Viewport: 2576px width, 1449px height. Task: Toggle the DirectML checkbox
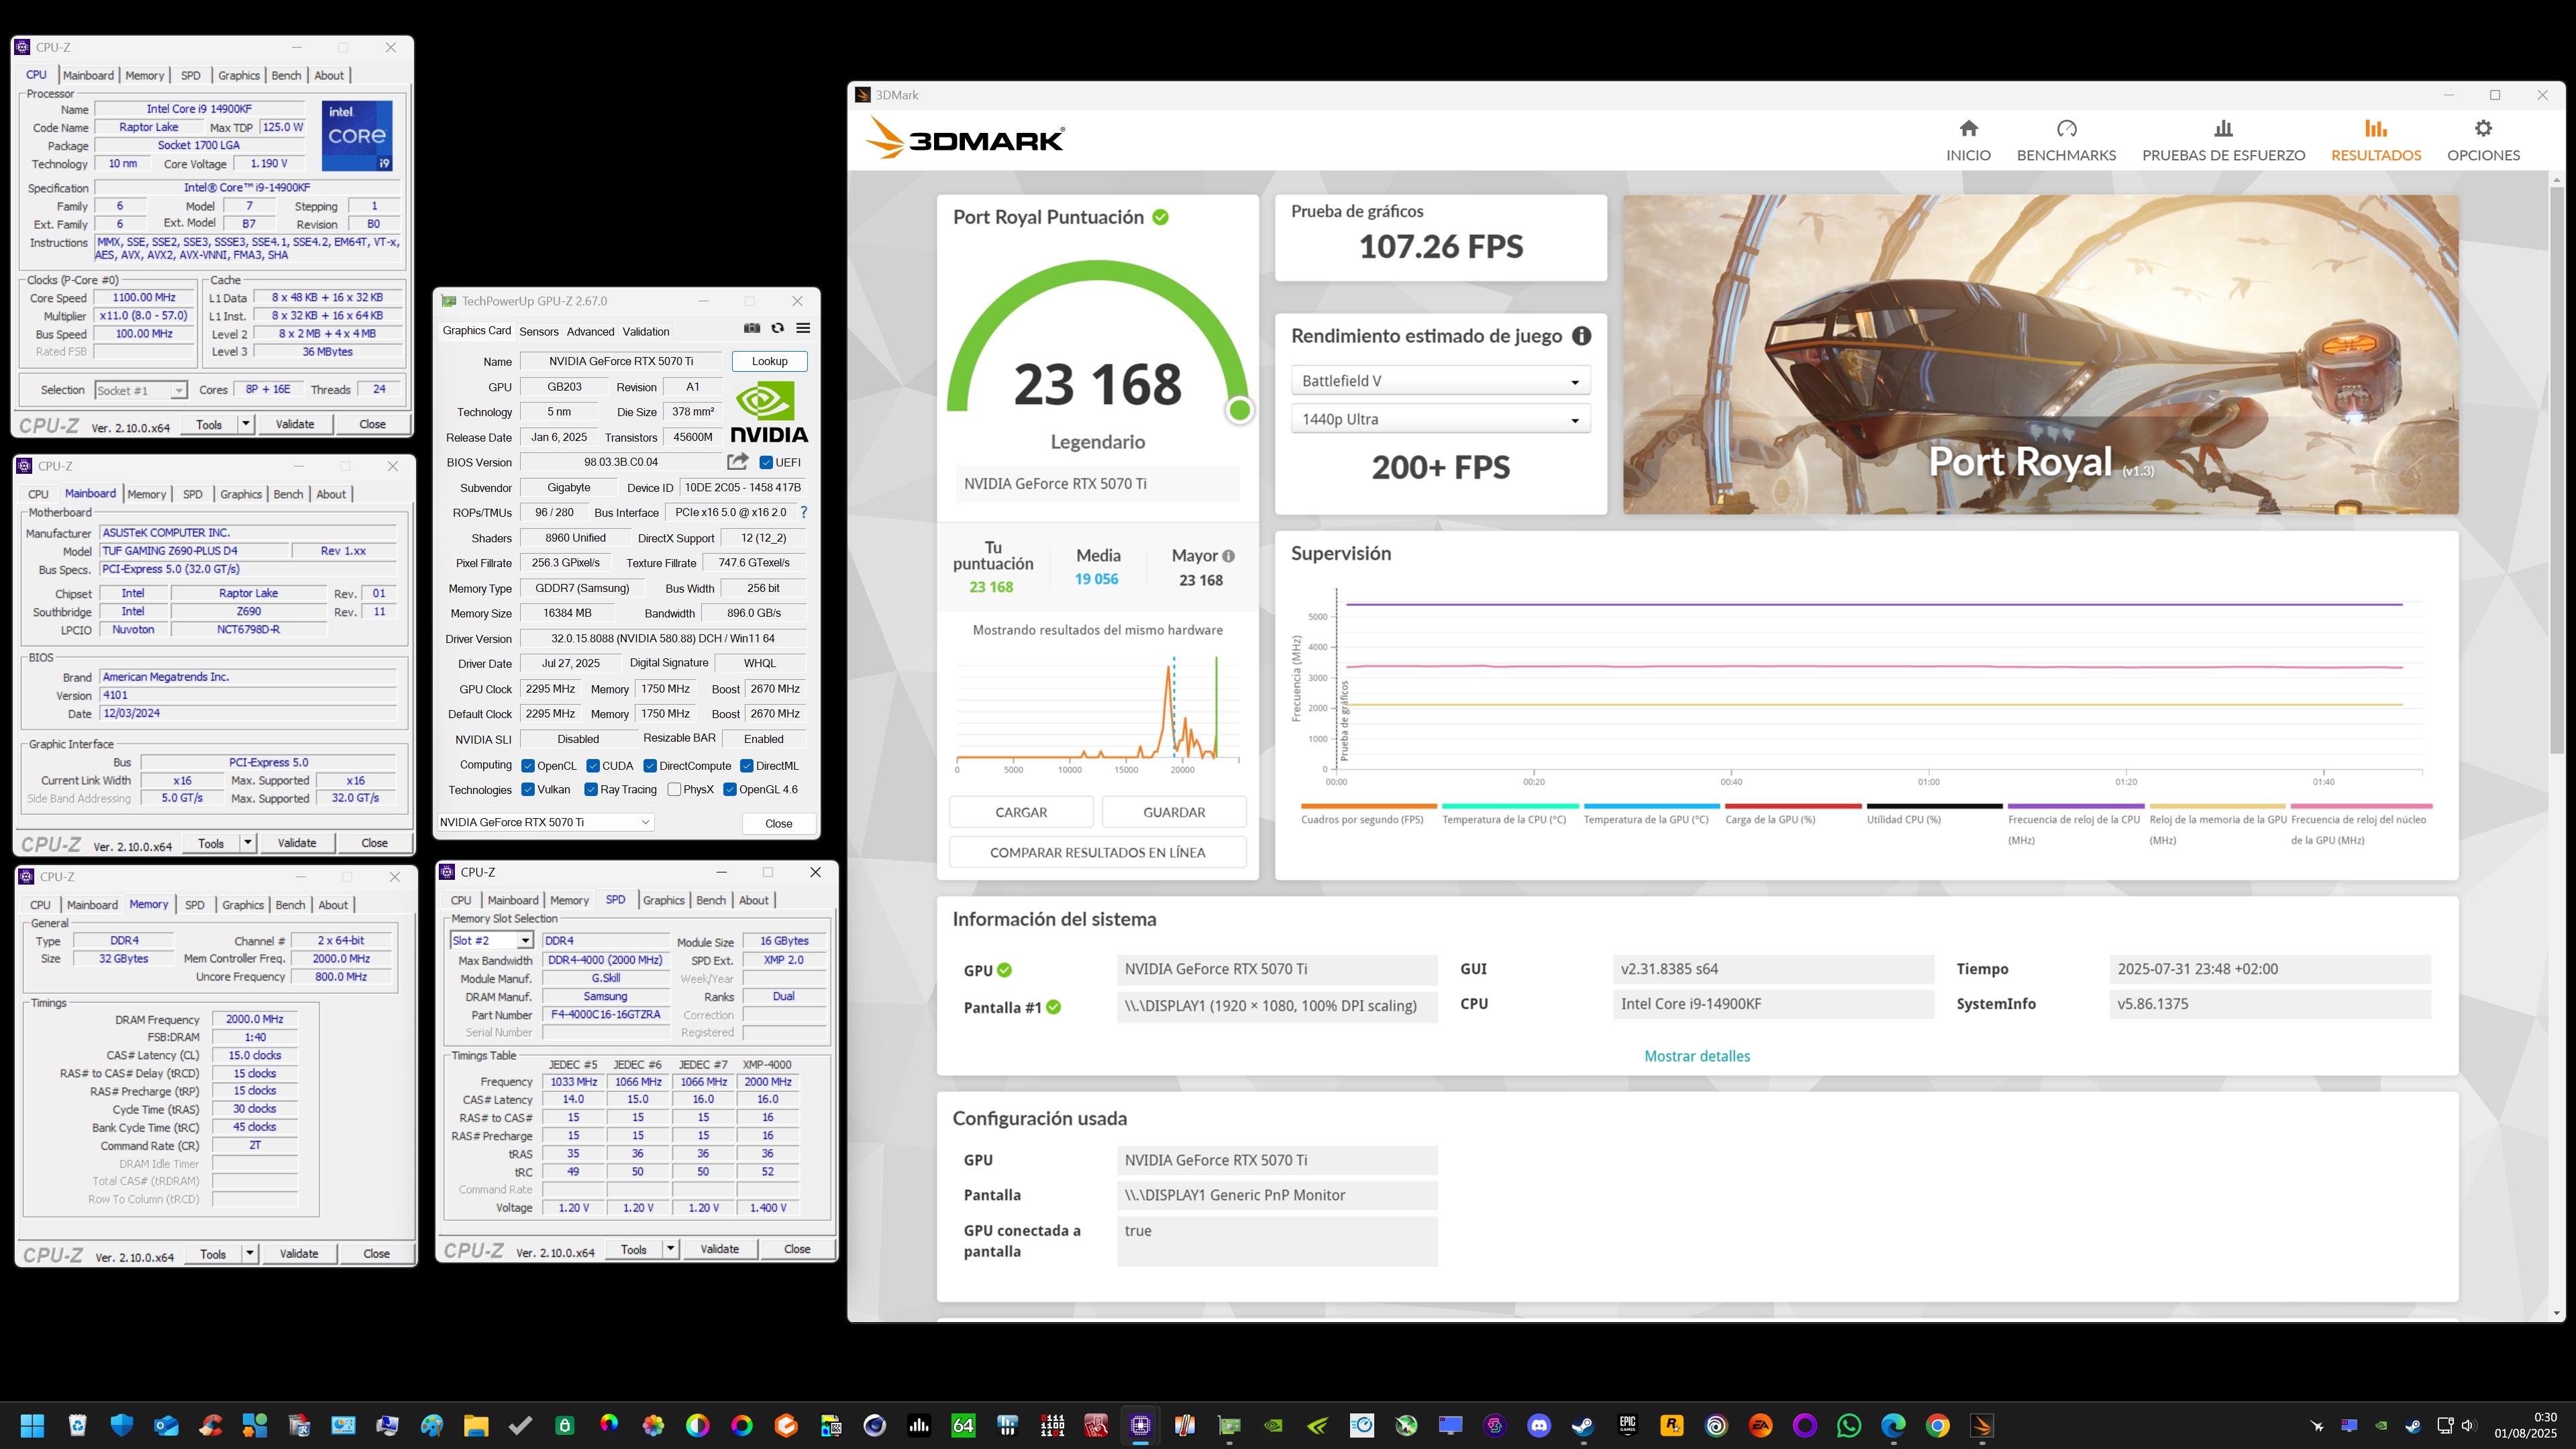[746, 766]
